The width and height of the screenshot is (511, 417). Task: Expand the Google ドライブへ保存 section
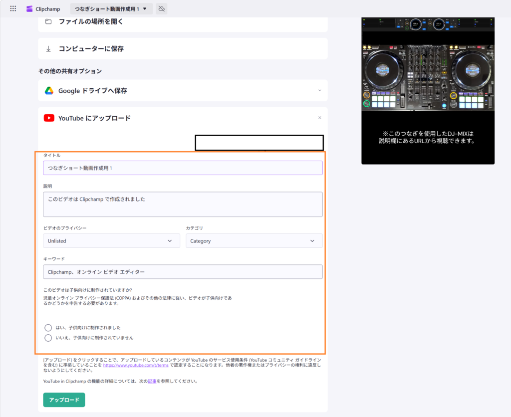(x=320, y=90)
